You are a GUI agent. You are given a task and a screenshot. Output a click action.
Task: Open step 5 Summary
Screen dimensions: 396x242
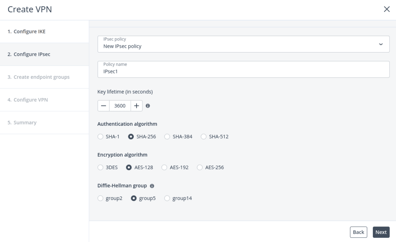44,122
